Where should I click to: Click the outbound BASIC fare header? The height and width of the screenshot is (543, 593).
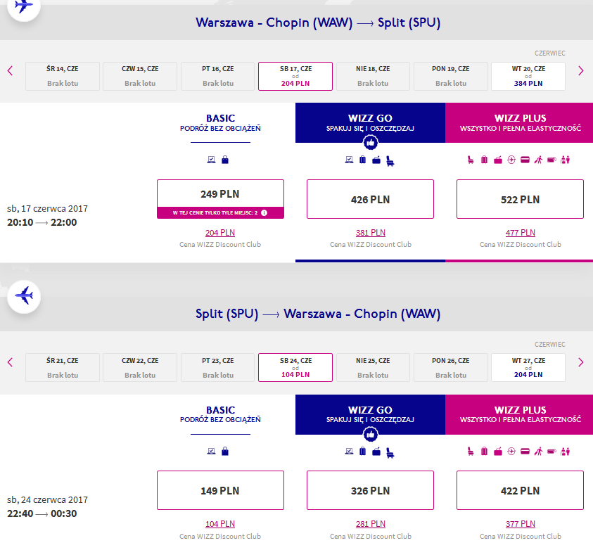220,123
